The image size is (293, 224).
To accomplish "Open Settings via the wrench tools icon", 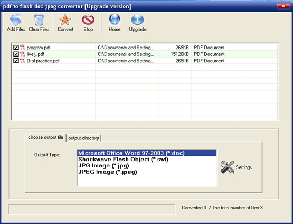I will click(x=227, y=167).
